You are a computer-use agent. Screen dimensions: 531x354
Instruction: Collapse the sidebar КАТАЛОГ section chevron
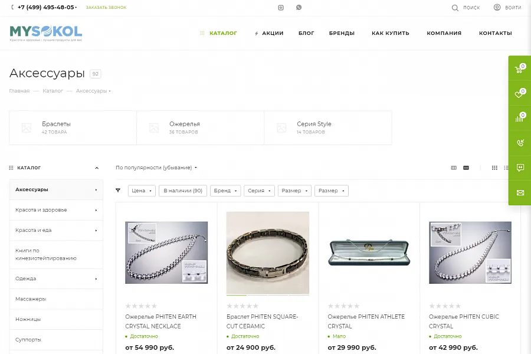click(97, 168)
